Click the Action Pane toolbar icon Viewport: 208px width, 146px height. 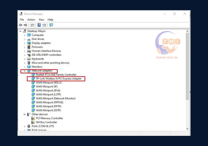44,25
